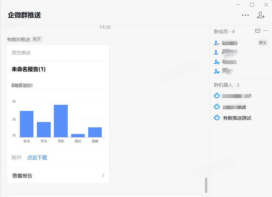
Task: Click the 有数BI推送 sender name
Action: click(x=19, y=39)
